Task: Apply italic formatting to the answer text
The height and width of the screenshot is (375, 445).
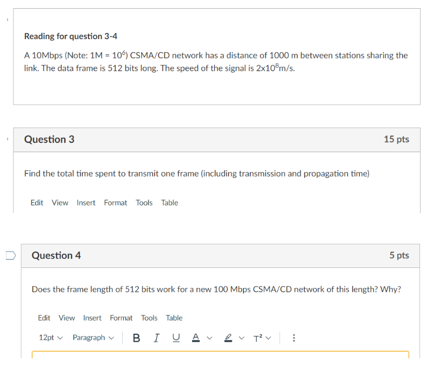Action: coord(156,337)
